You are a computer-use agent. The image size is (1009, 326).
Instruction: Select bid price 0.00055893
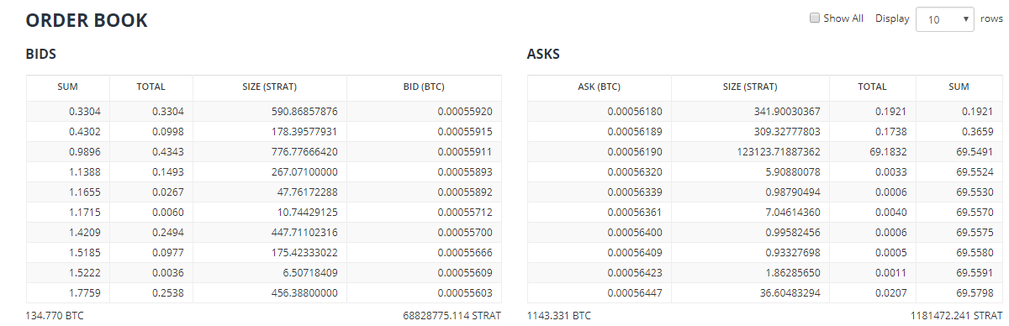(x=464, y=172)
